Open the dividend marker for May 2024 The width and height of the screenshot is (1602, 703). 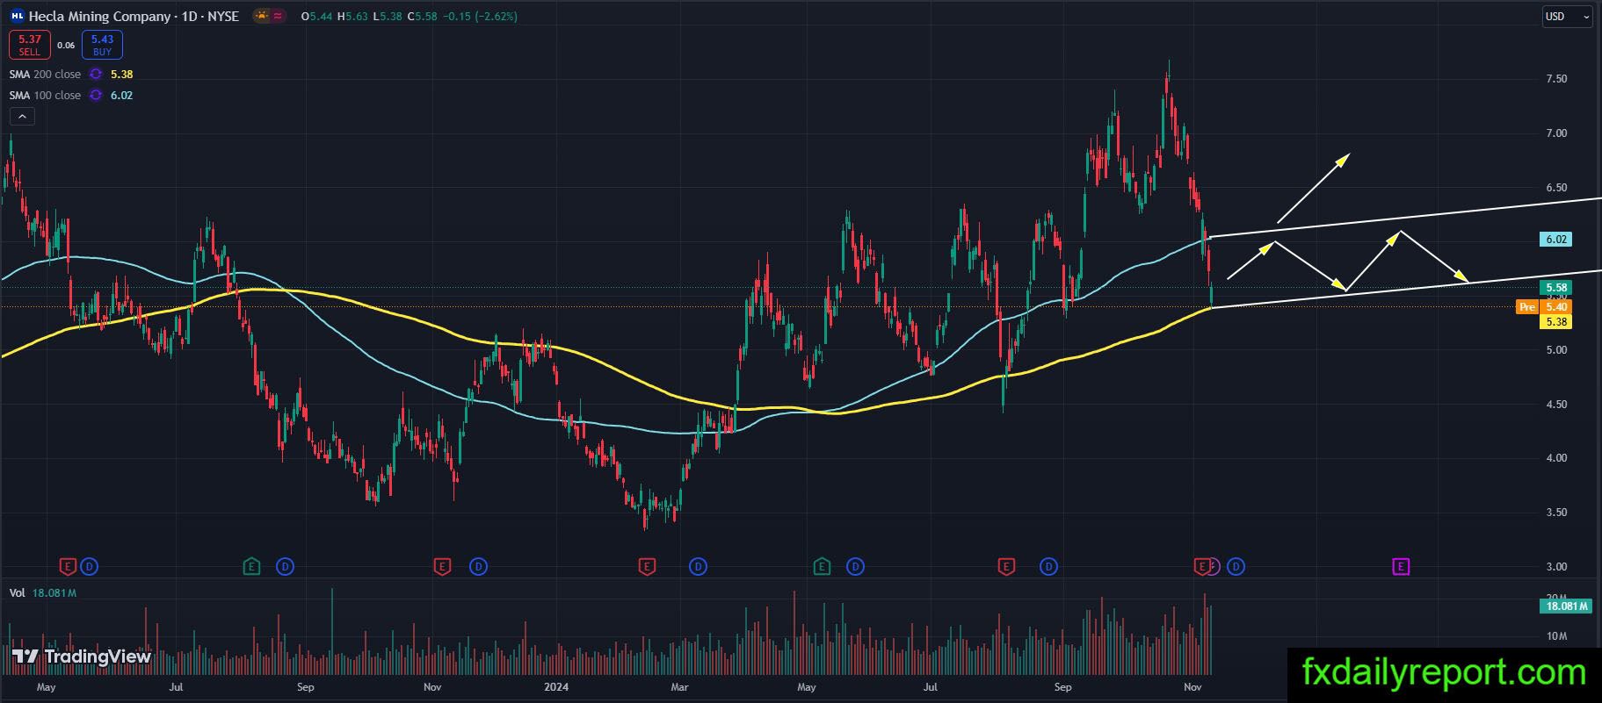[855, 567]
